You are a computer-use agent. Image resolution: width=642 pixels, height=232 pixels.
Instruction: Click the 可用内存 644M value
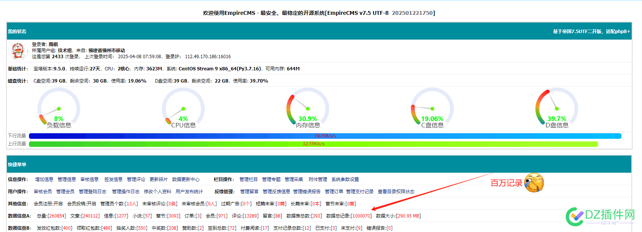click(x=293, y=69)
